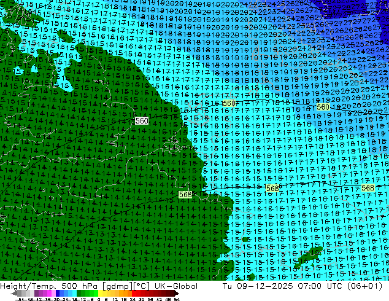Viewport: 389px width, 301px height.
Task: Click the '[°C]' unit label in the title
Action: (141, 286)
